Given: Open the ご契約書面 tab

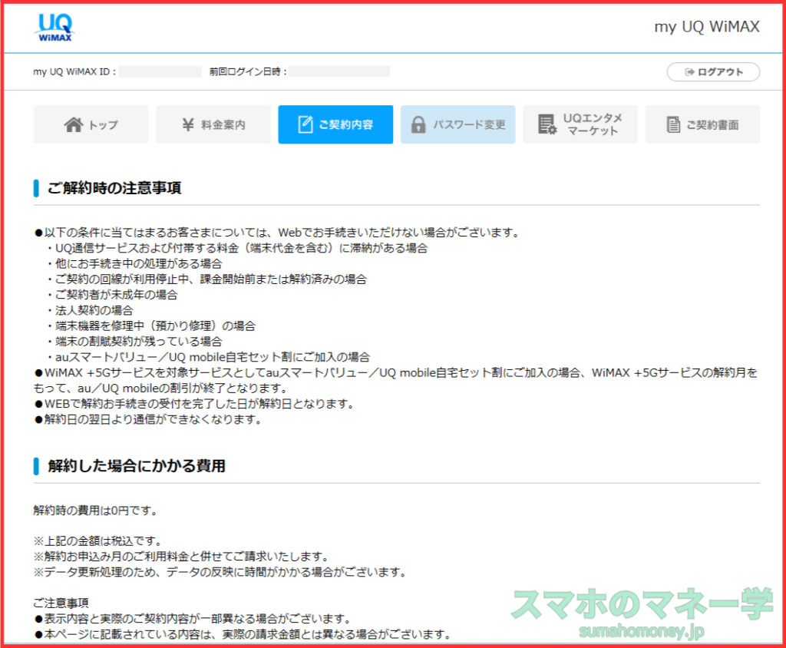Looking at the screenshot, I should click(x=702, y=124).
